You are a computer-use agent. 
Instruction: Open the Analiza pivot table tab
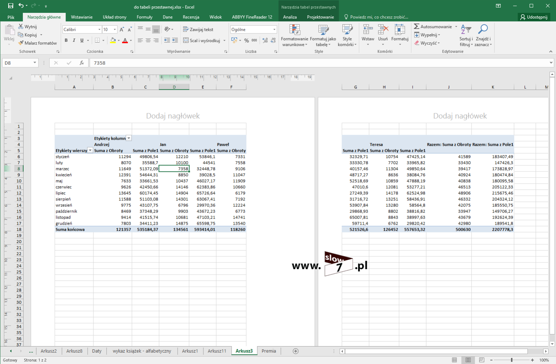(290, 17)
